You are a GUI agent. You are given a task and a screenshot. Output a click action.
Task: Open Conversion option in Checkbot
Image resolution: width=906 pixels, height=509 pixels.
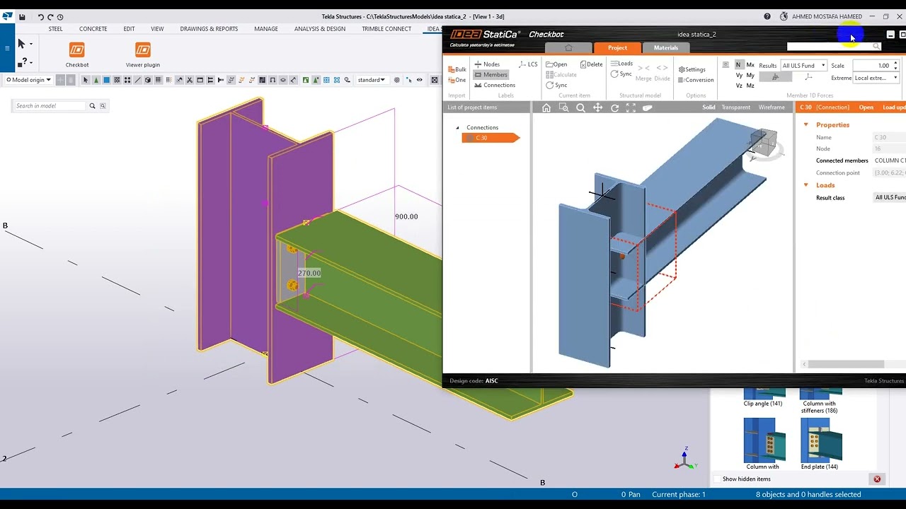click(696, 80)
